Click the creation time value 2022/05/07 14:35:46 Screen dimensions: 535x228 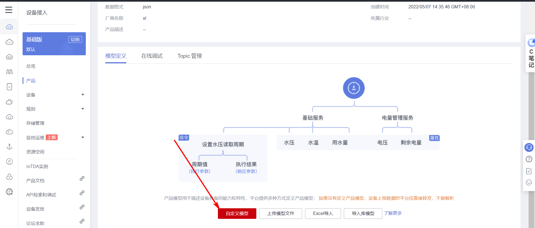442,7
